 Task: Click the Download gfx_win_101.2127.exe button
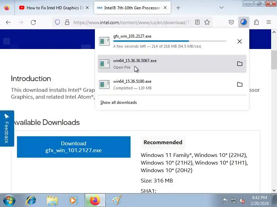pyautogui.click(x=74, y=147)
